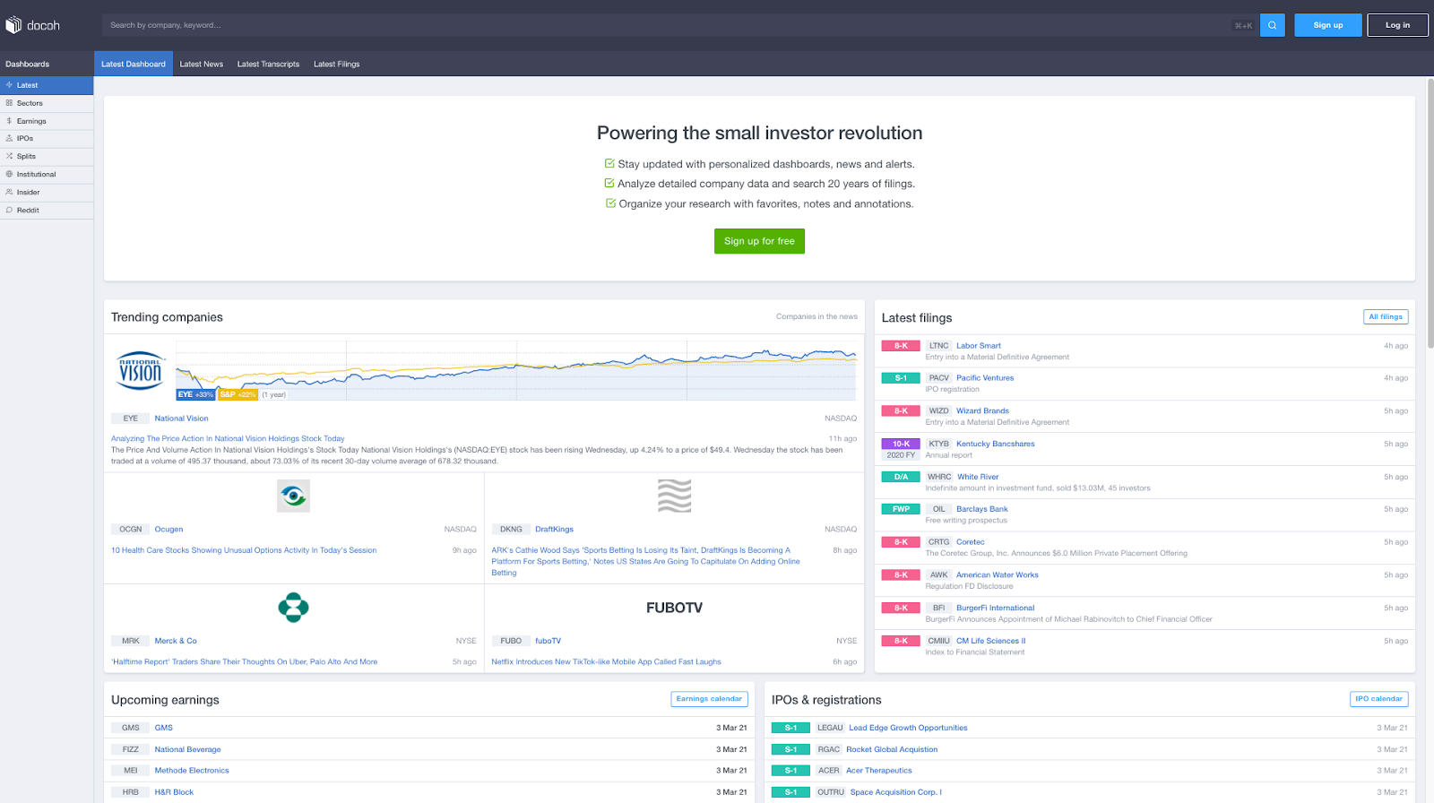Open Space Acquisition Corp. I link
Image resolution: width=1434 pixels, height=803 pixels.
pos(896,792)
